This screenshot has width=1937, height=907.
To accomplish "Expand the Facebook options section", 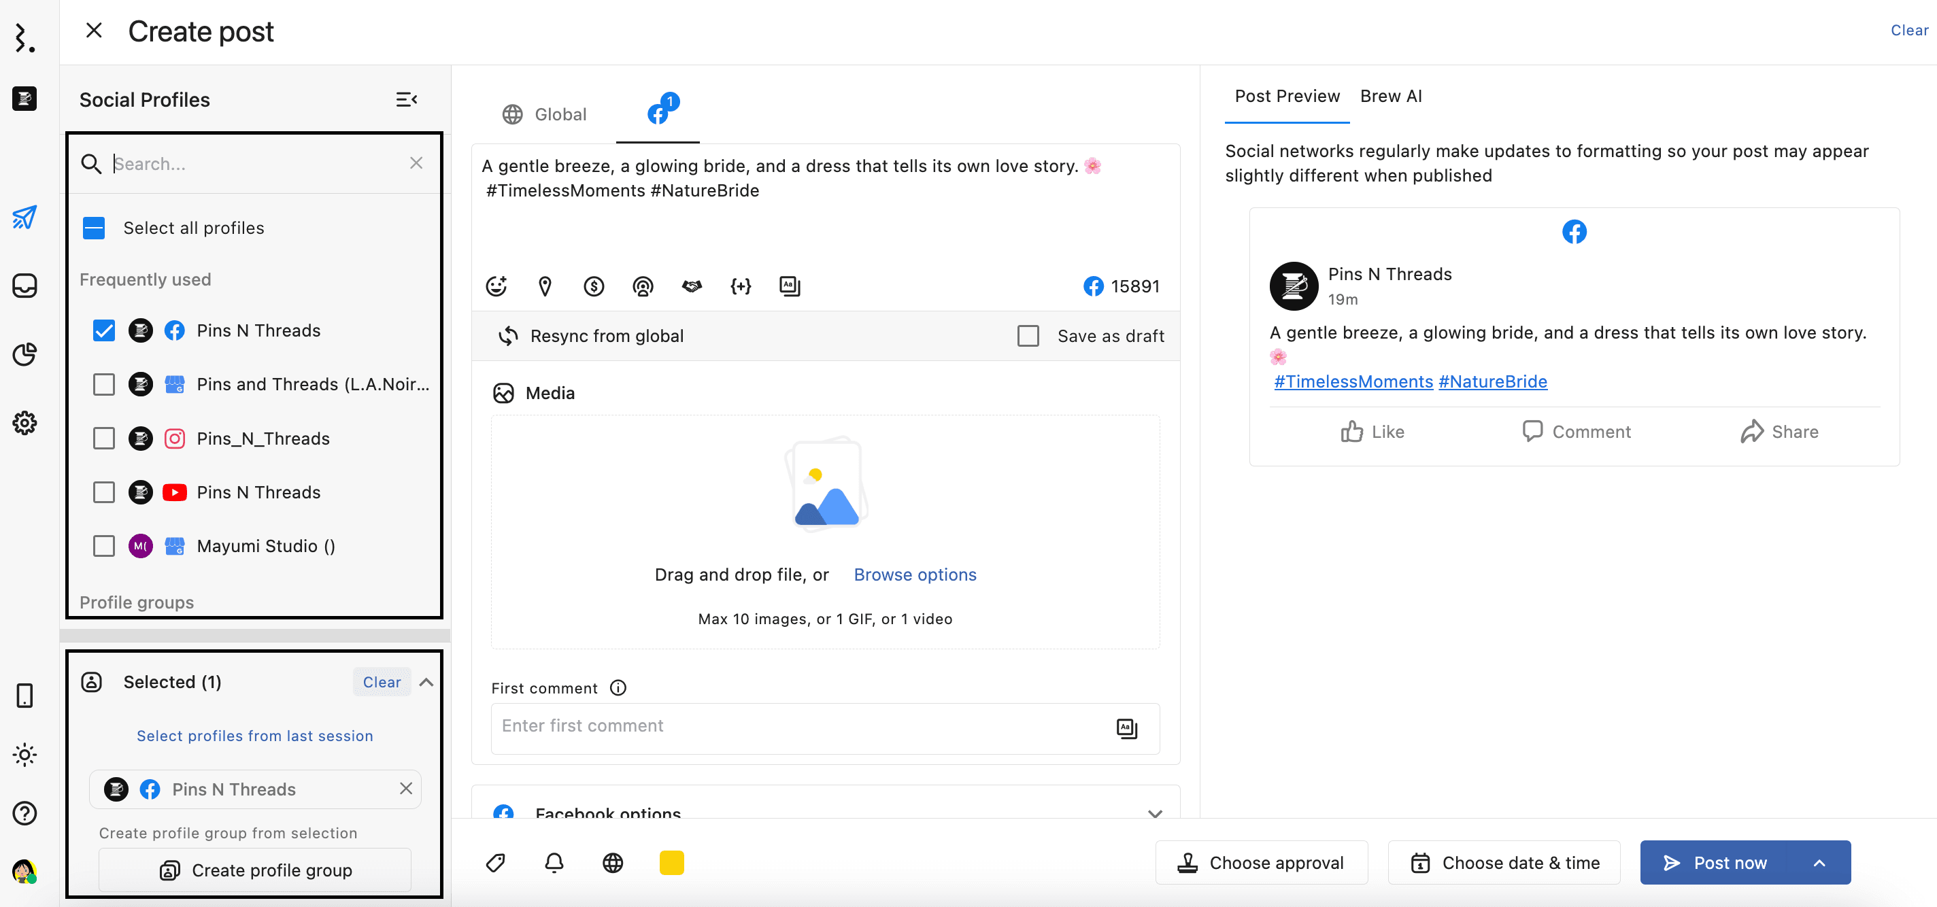I will pyautogui.click(x=1155, y=813).
